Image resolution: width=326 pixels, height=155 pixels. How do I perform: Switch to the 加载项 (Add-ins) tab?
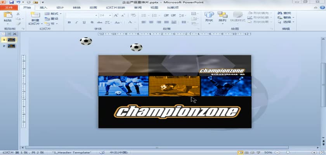pyautogui.click(x=173, y=8)
